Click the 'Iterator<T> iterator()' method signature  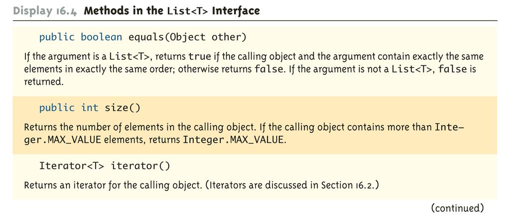click(x=105, y=166)
